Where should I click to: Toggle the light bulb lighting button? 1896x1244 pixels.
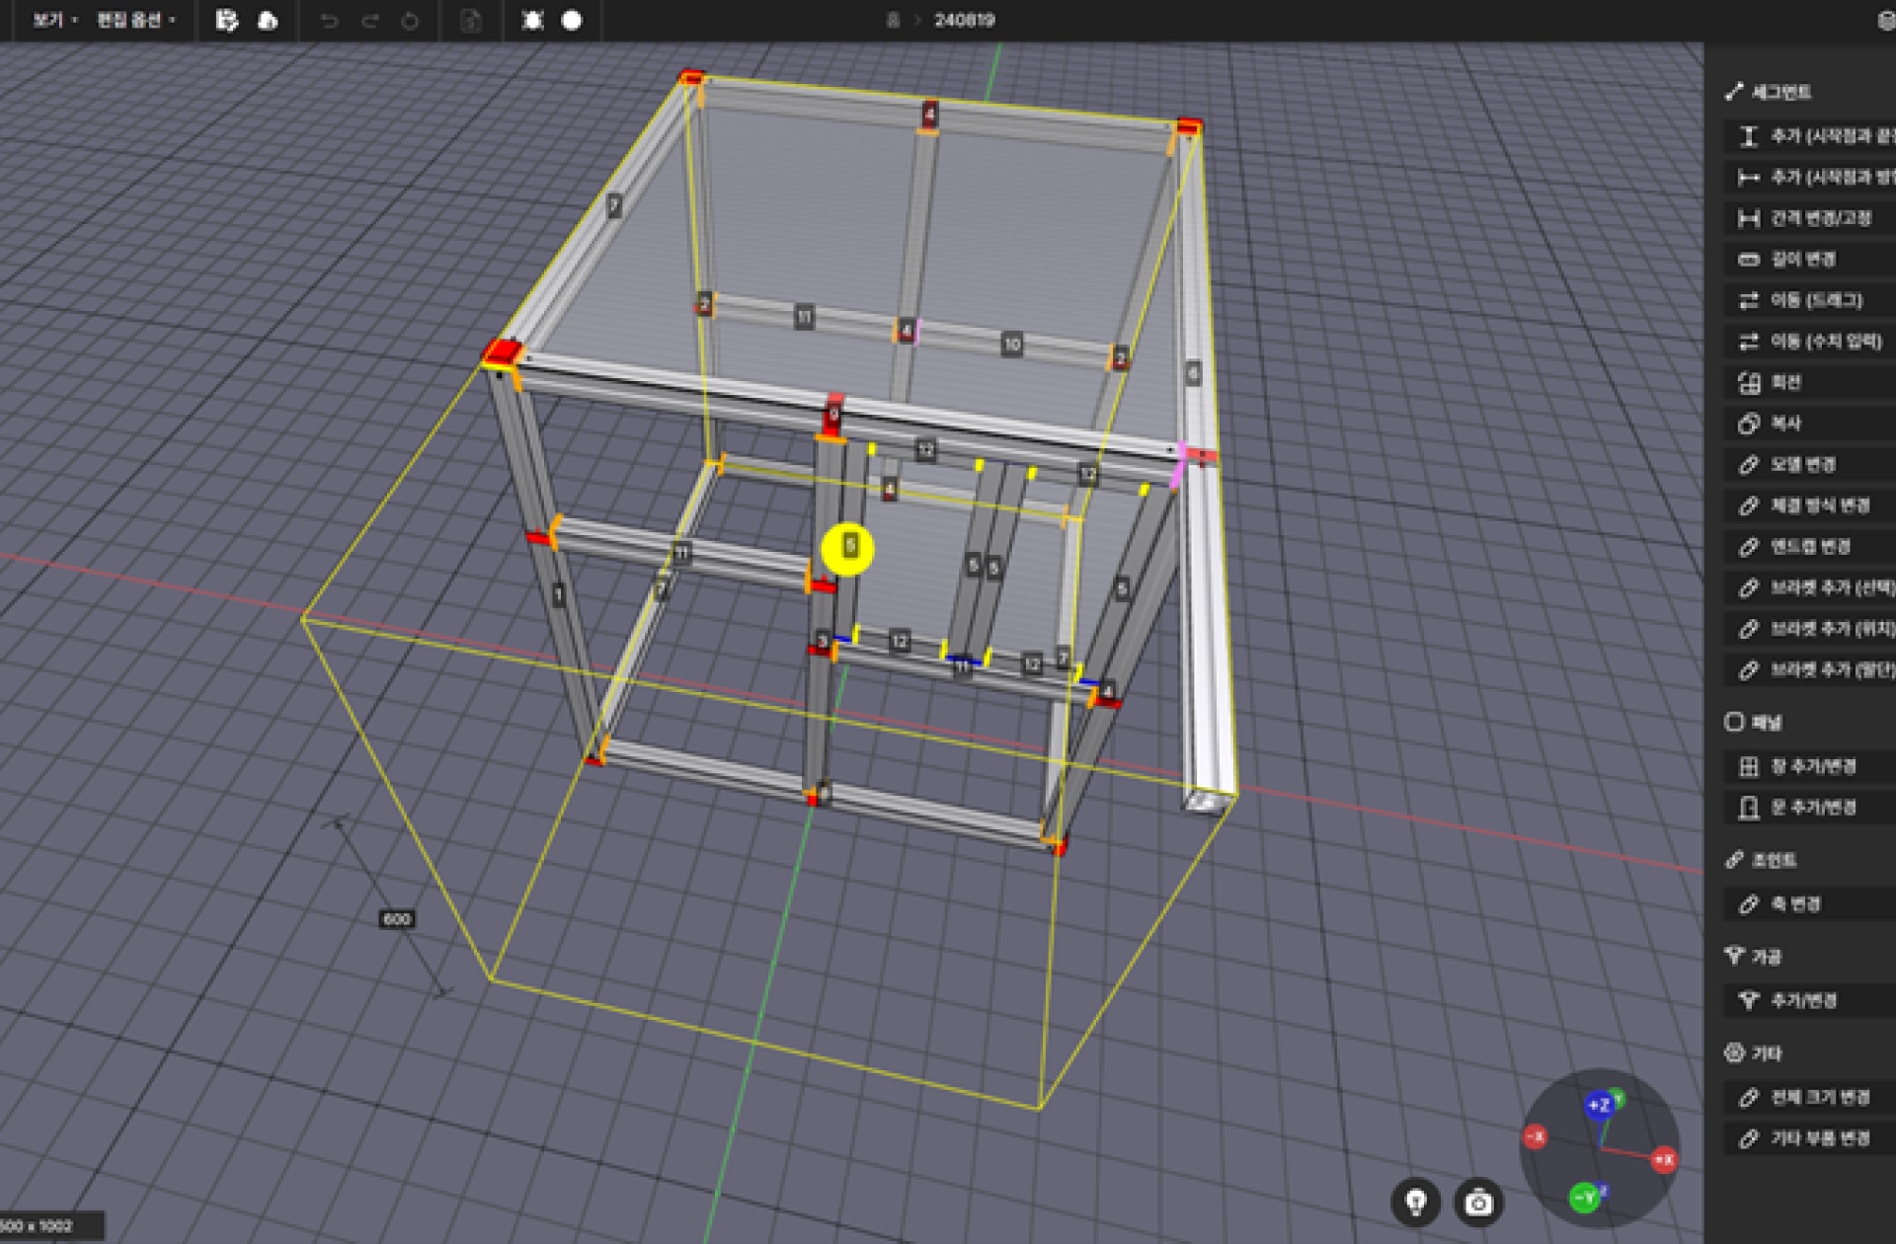pos(1416,1202)
